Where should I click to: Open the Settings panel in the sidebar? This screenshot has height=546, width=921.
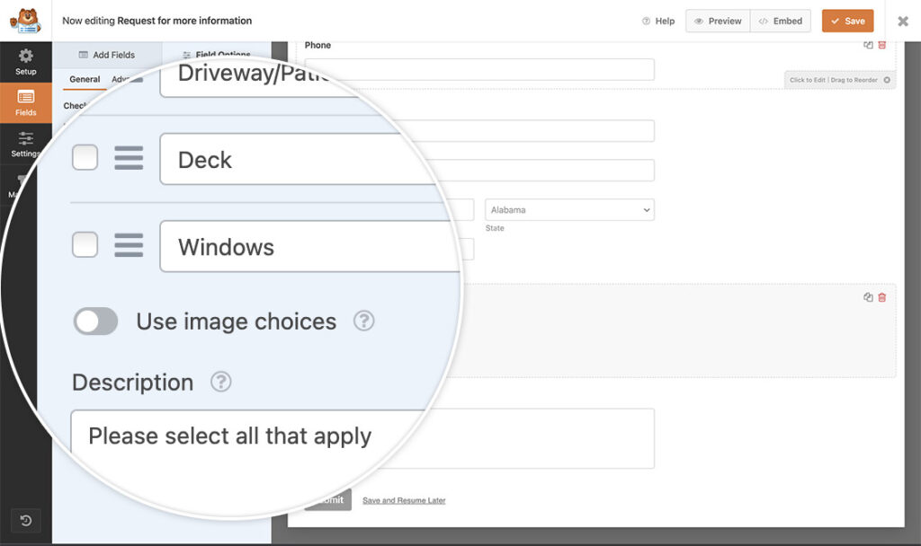pyautogui.click(x=25, y=144)
